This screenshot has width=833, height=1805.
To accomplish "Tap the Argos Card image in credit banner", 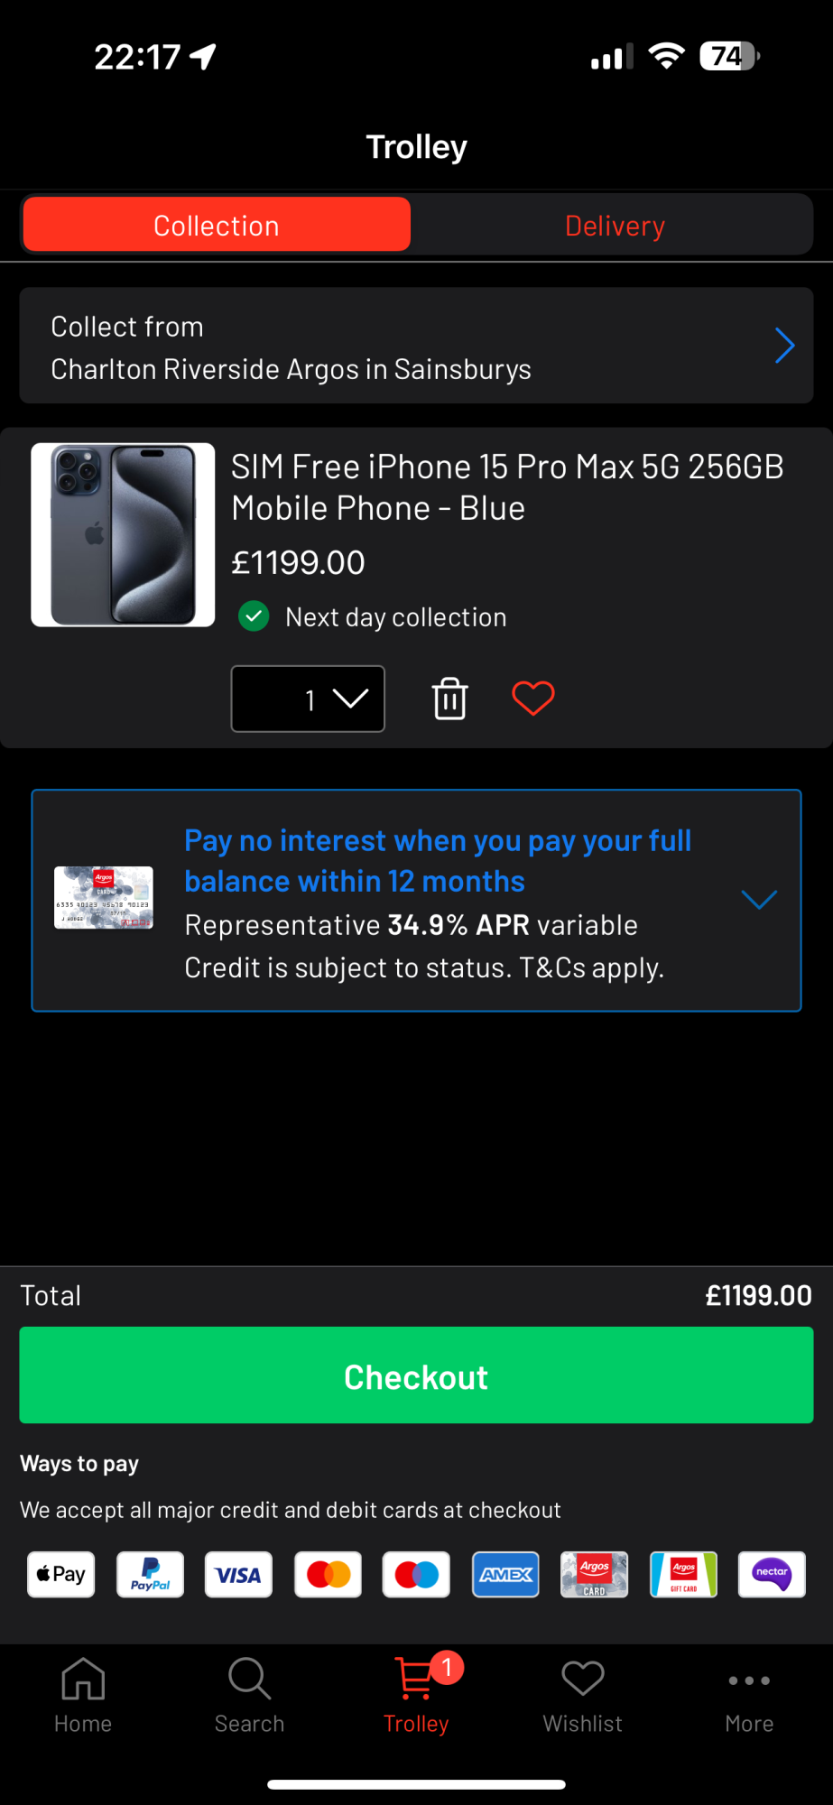I will [104, 897].
